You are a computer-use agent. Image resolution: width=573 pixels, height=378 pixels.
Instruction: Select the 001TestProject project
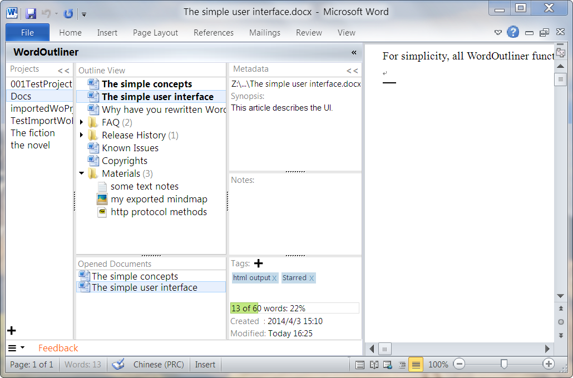click(x=40, y=84)
